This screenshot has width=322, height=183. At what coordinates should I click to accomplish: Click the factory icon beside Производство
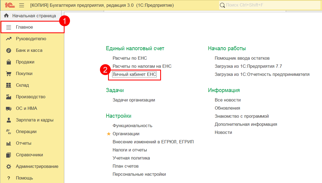tap(9, 97)
